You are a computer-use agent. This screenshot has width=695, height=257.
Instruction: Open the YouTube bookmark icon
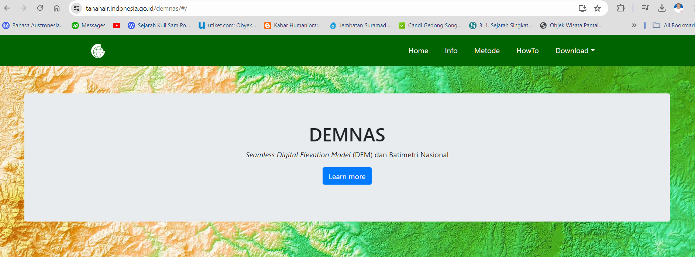click(117, 25)
